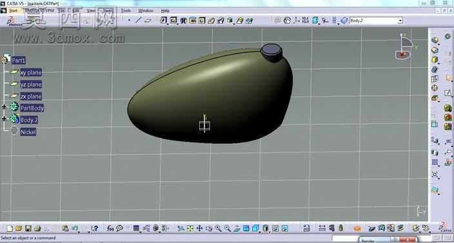Click the Hide/Show icon
454x243 pixels.
click(275, 229)
